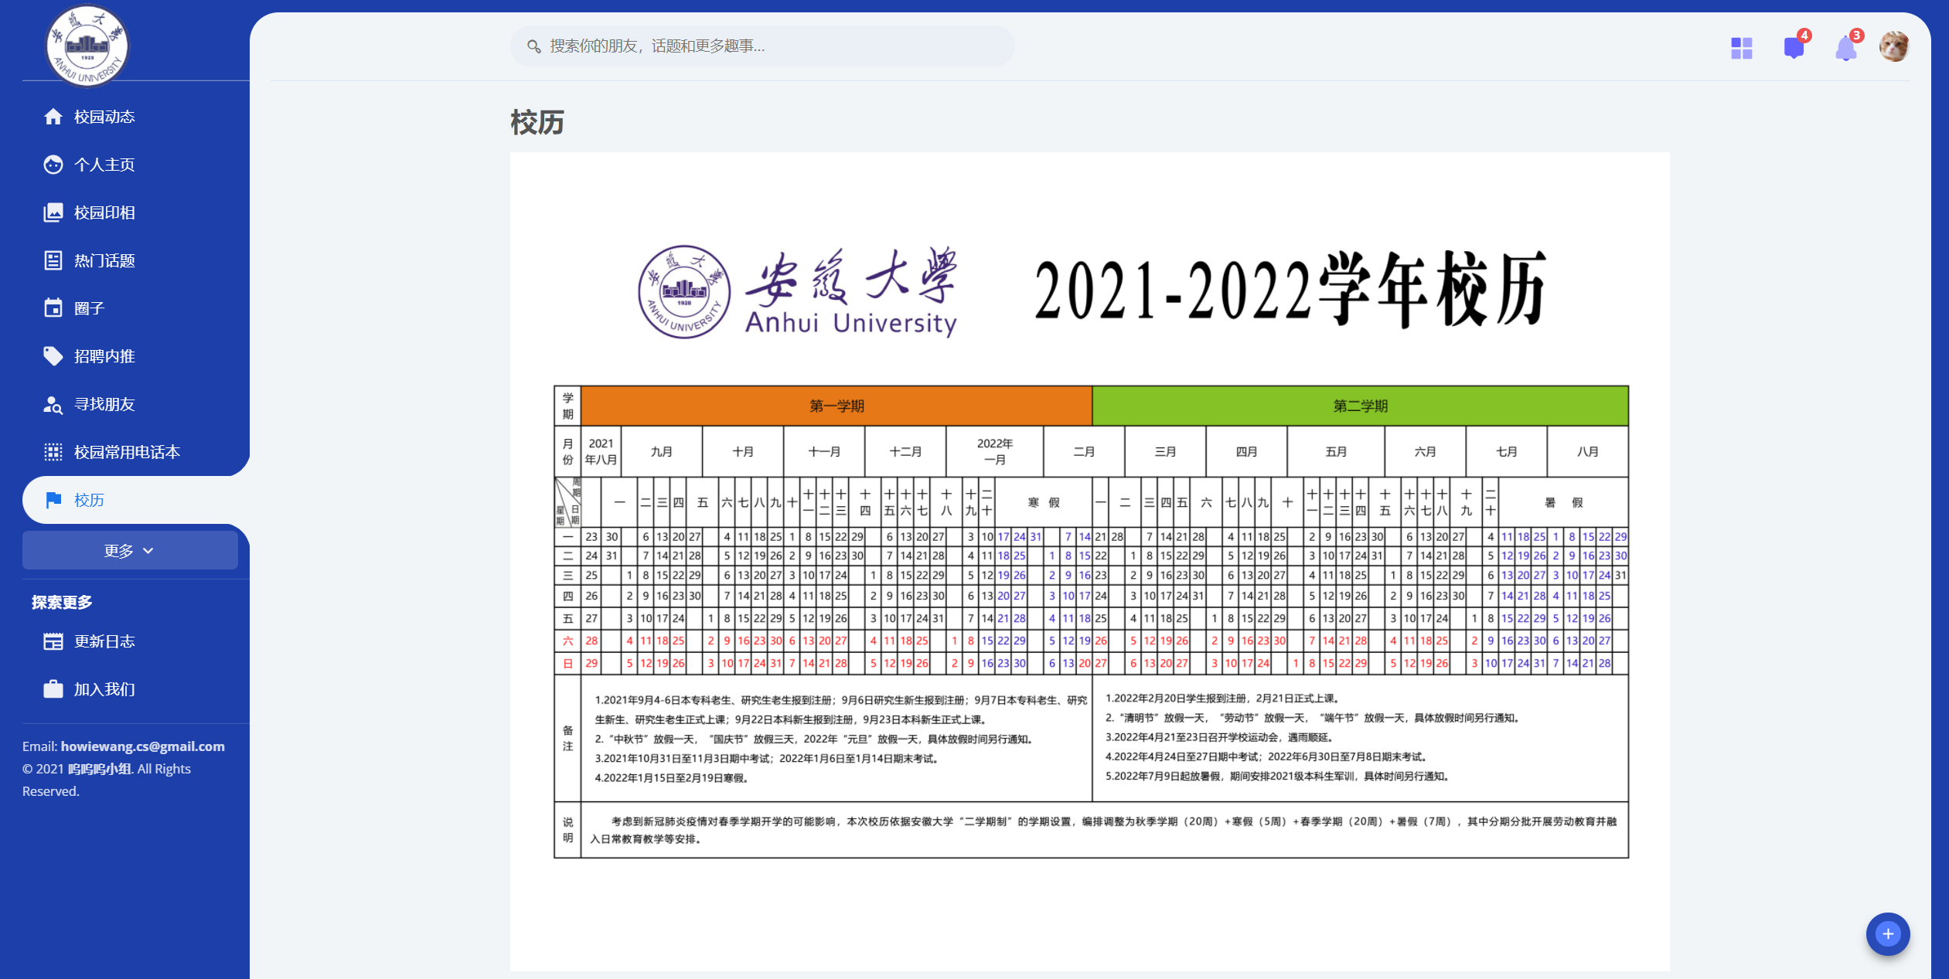Select the active 校历 menu item

click(x=89, y=500)
